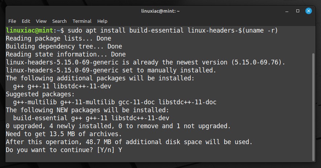Viewport: 321px width, 168px height.
Task: Click the window title linuxiac@mint: ~
Action: pyautogui.click(x=160, y=11)
